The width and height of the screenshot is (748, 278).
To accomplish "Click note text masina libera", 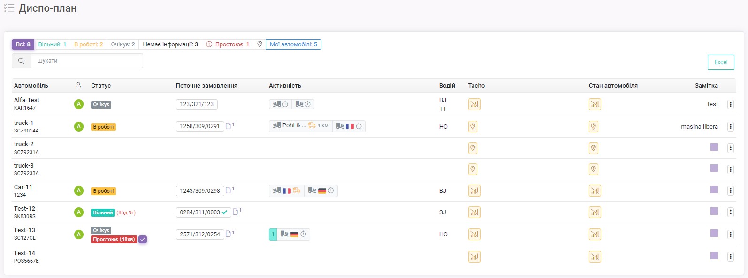I will tap(699, 126).
